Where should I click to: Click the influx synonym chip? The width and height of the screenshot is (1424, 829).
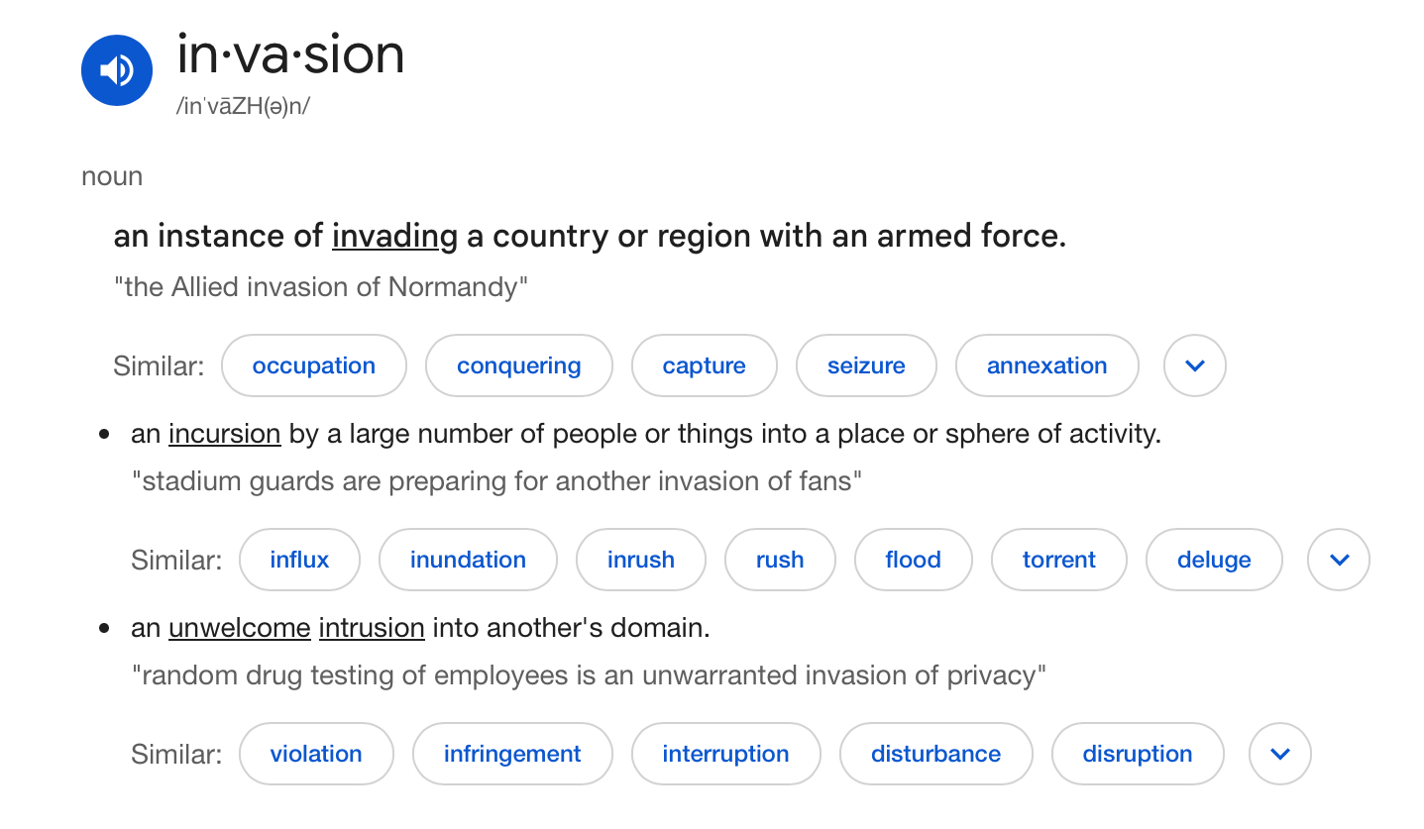coord(299,560)
